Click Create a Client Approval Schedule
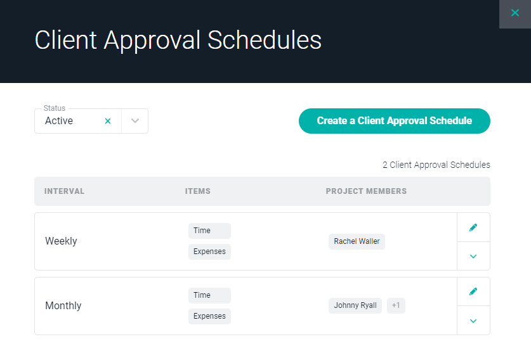The height and width of the screenshot is (351, 531). point(394,121)
